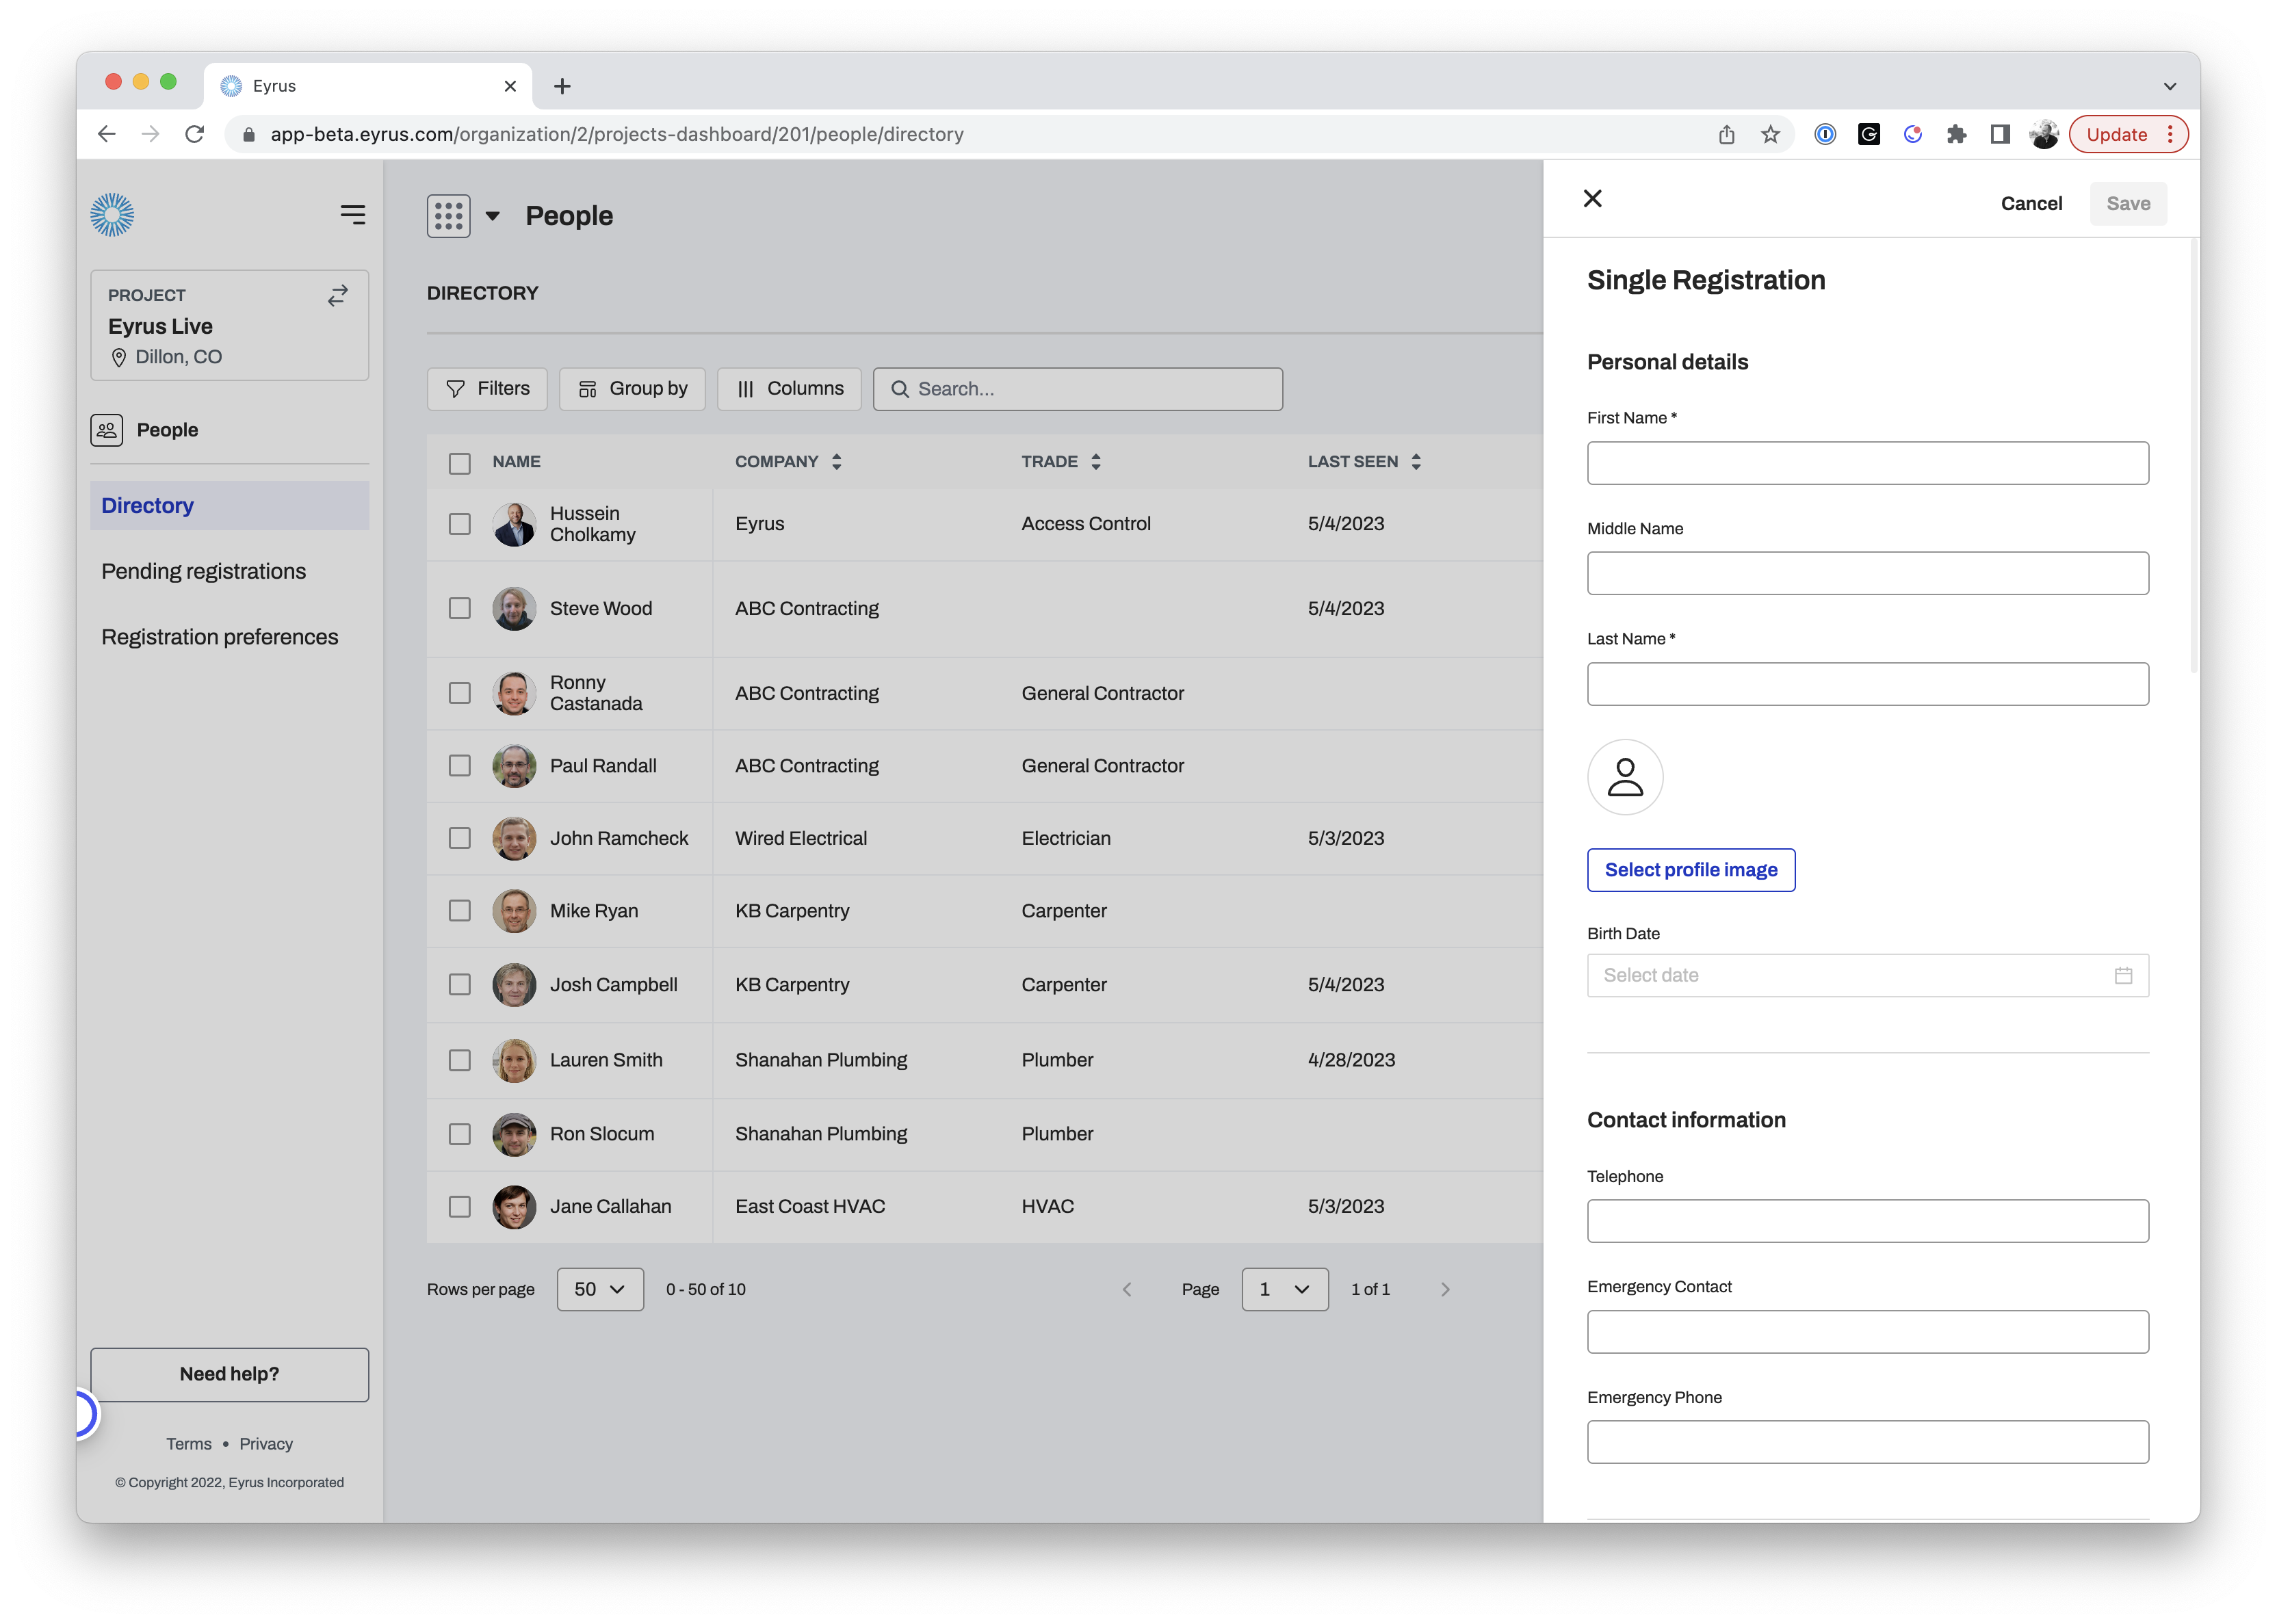Viewport: 2277px width, 1624px height.
Task: Open Chrome Update menu
Action: click(x=2128, y=134)
